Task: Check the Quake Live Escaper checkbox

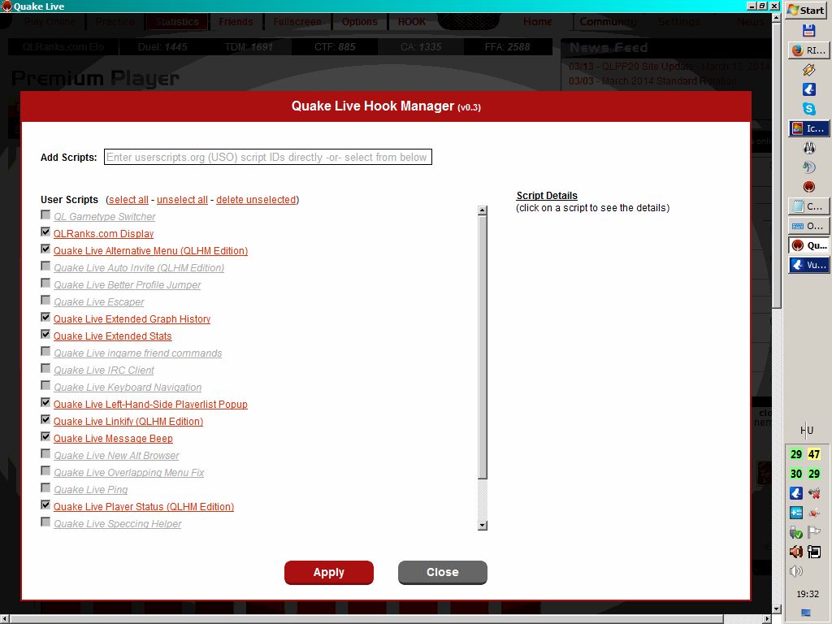Action: (45, 300)
